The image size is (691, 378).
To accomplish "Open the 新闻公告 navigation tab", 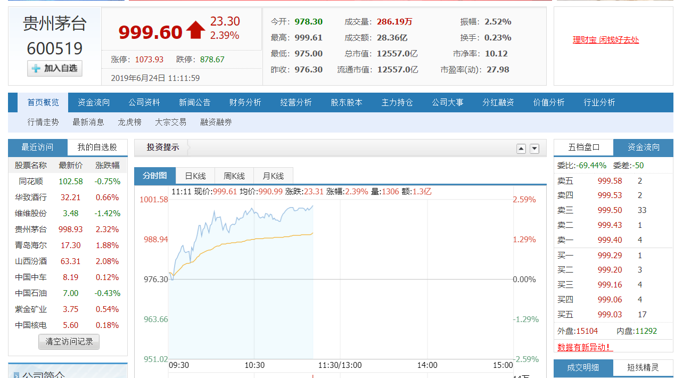I will pos(195,103).
